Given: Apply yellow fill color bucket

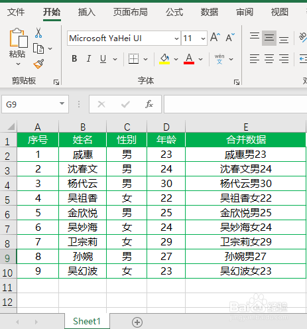Looking at the screenshot, I should 164,59.
